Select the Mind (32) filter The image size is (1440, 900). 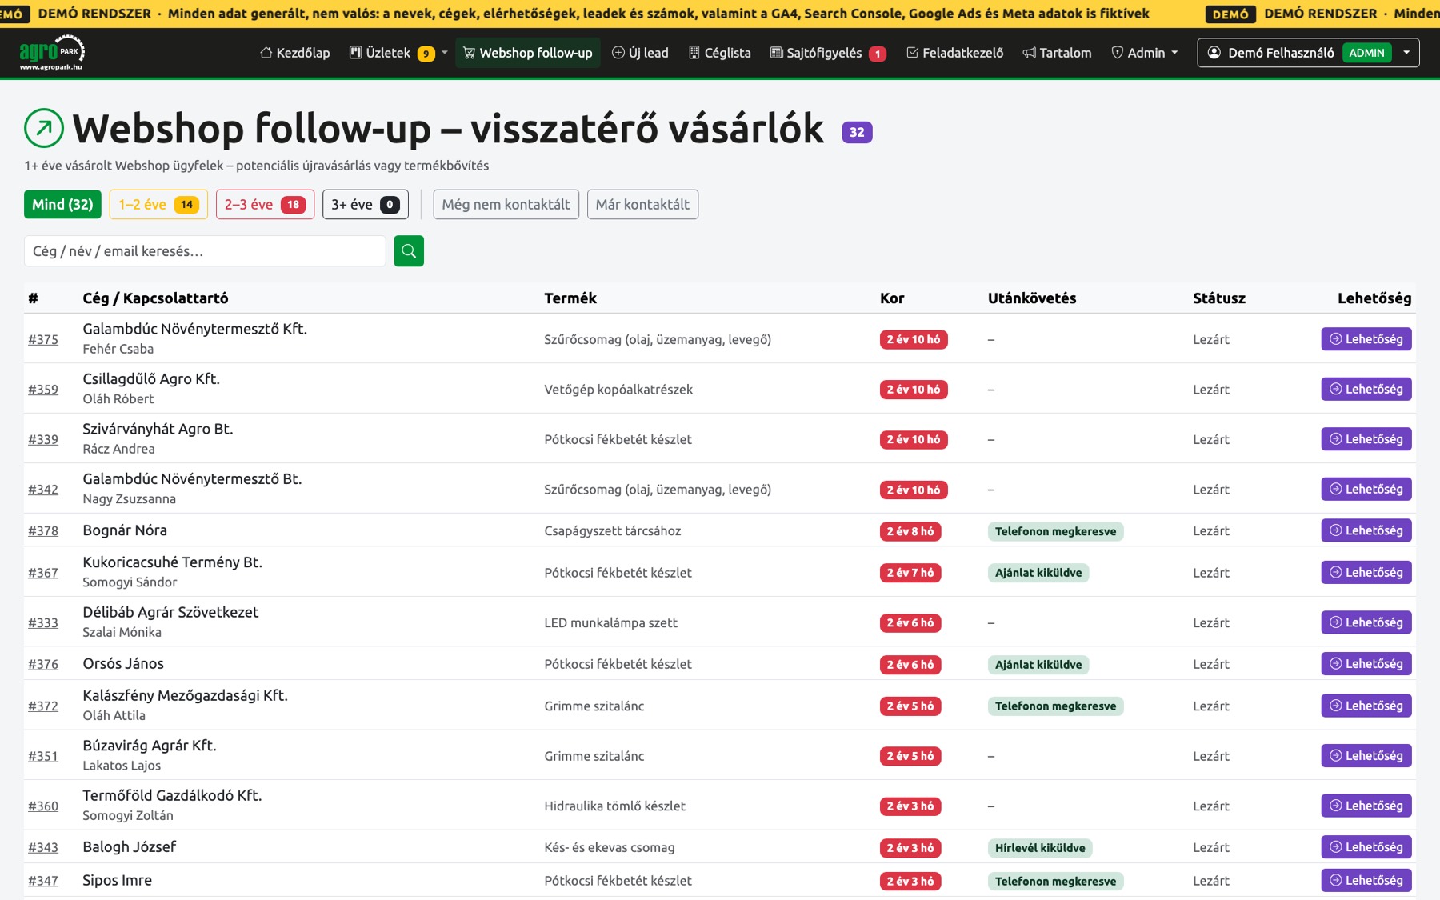(62, 204)
